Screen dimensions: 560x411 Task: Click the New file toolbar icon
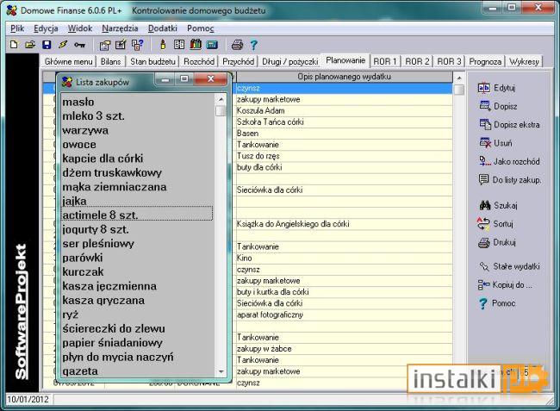pos(14,45)
